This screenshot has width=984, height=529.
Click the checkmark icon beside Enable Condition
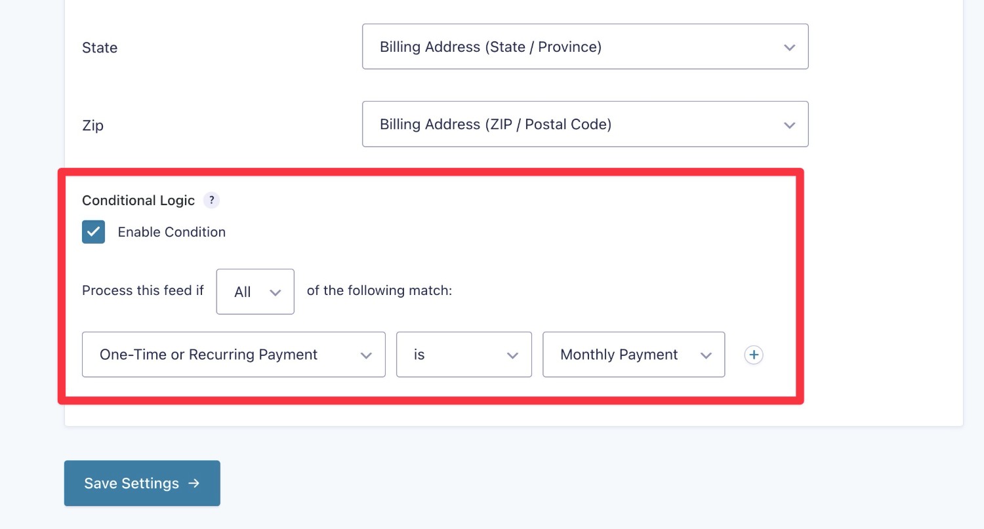tap(93, 232)
